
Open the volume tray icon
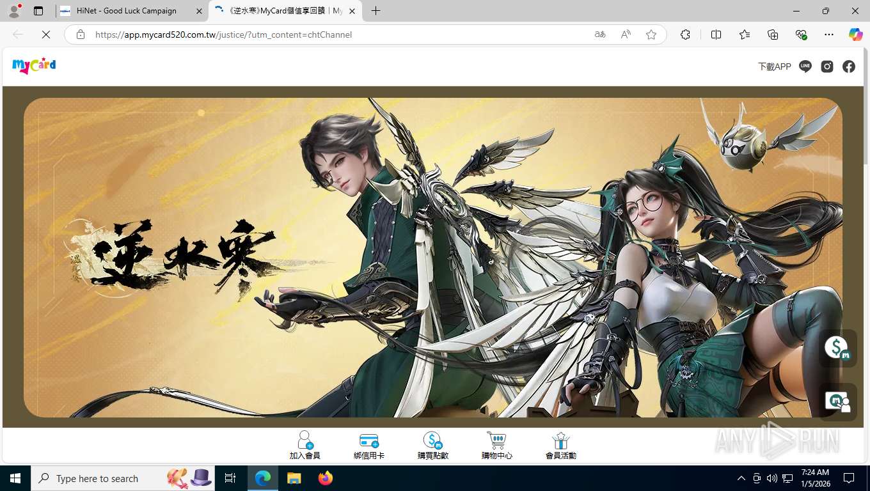[772, 478]
